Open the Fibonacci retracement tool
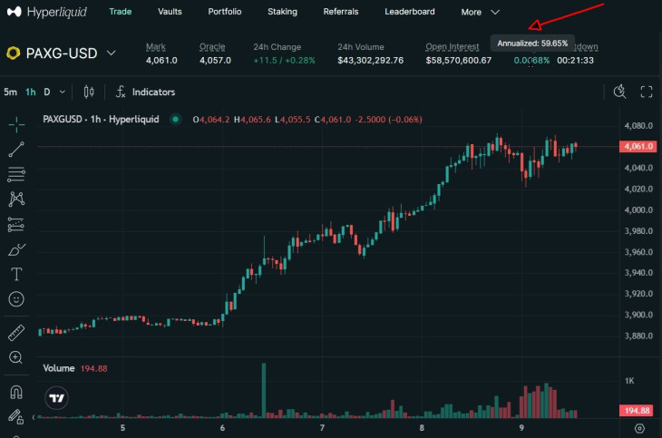 tap(15, 174)
